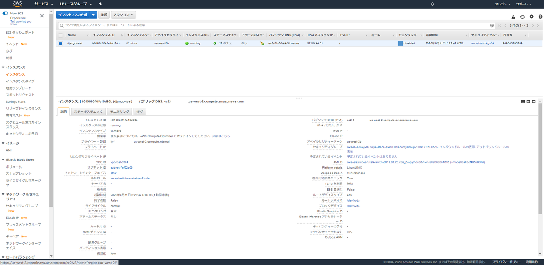Click the search filter help icon

click(491, 25)
